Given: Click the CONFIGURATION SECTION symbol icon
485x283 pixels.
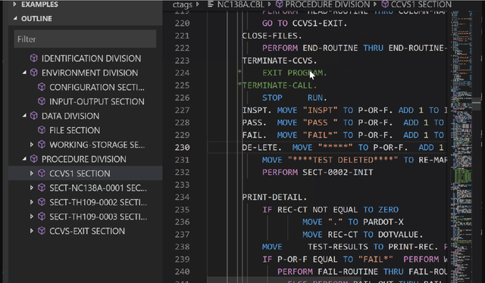Looking at the screenshot, I should tap(42, 87).
